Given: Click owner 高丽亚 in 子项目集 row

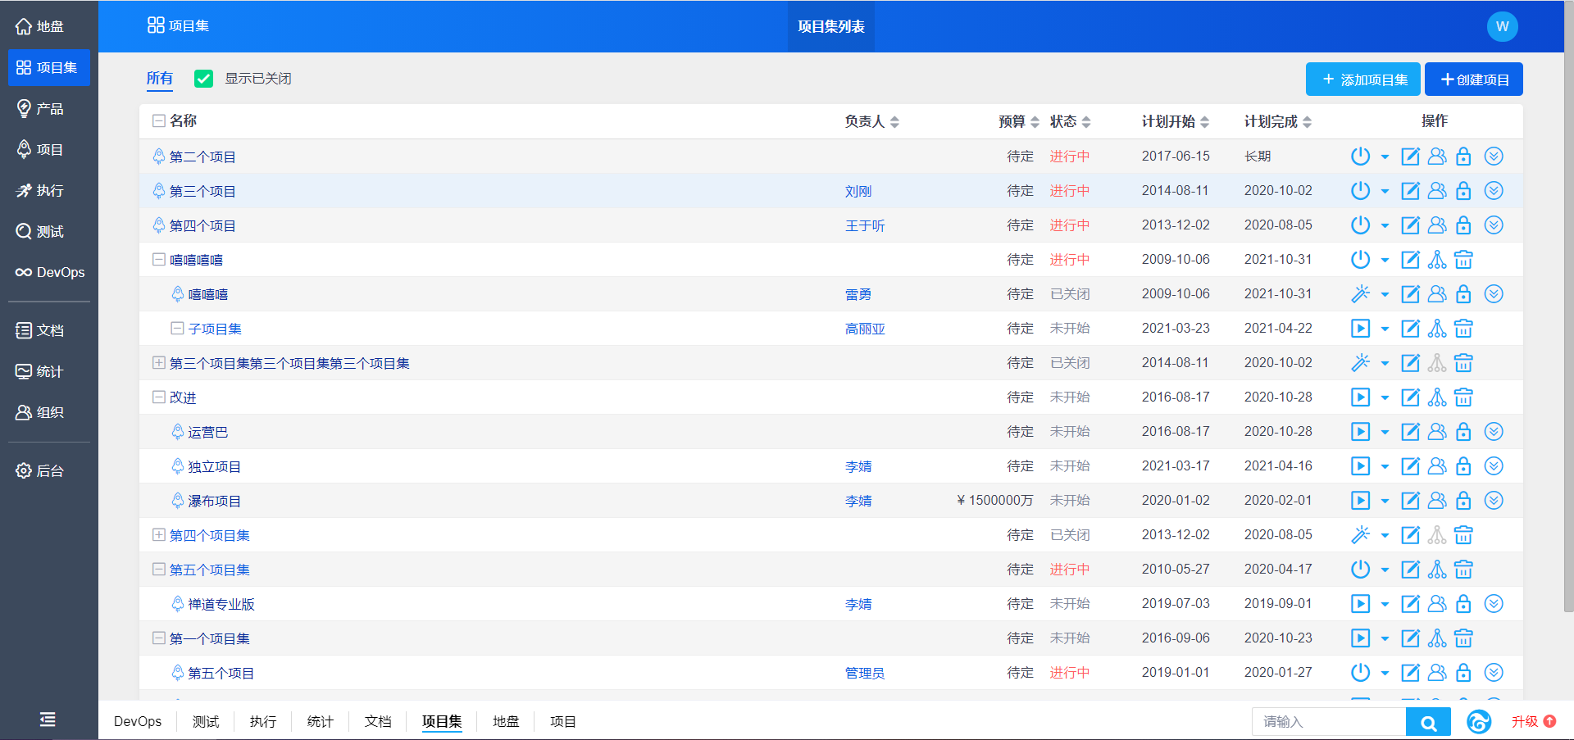Looking at the screenshot, I should [865, 329].
